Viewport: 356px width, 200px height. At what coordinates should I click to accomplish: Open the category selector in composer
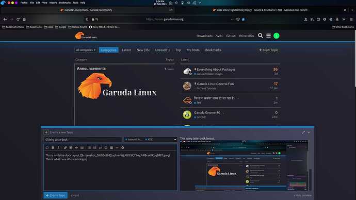[x=150, y=140]
